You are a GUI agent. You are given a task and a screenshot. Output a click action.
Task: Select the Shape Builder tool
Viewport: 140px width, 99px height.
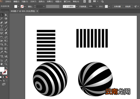click(2, 44)
